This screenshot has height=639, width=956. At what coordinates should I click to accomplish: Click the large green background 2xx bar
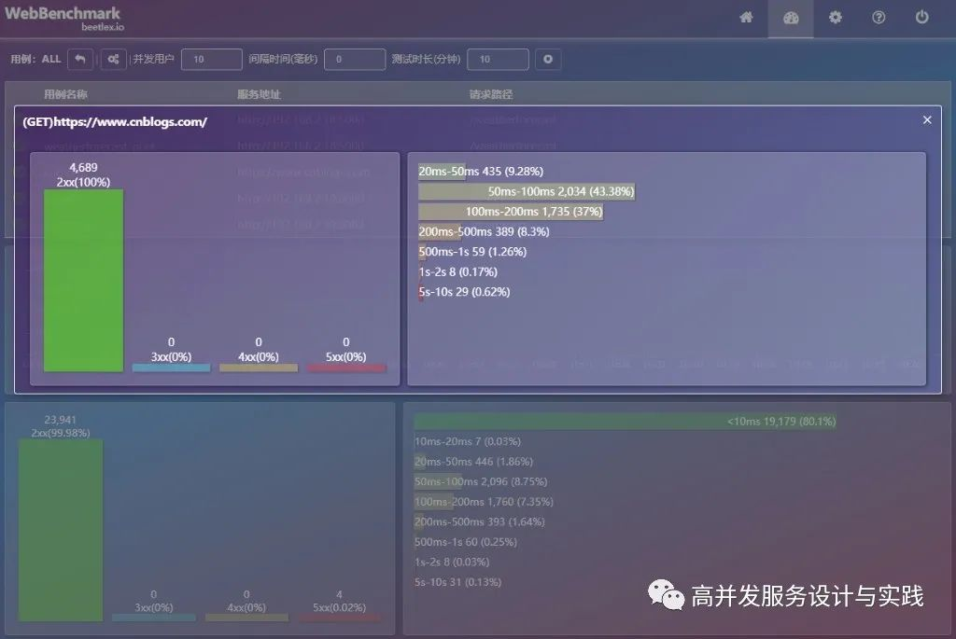coord(61,531)
